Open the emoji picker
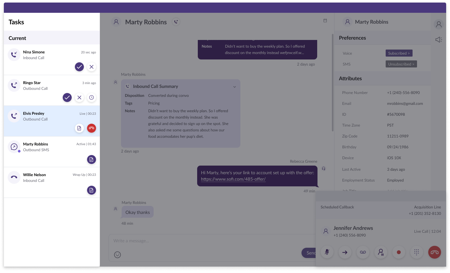Screen dimensions: 450x273 pyautogui.click(x=117, y=255)
